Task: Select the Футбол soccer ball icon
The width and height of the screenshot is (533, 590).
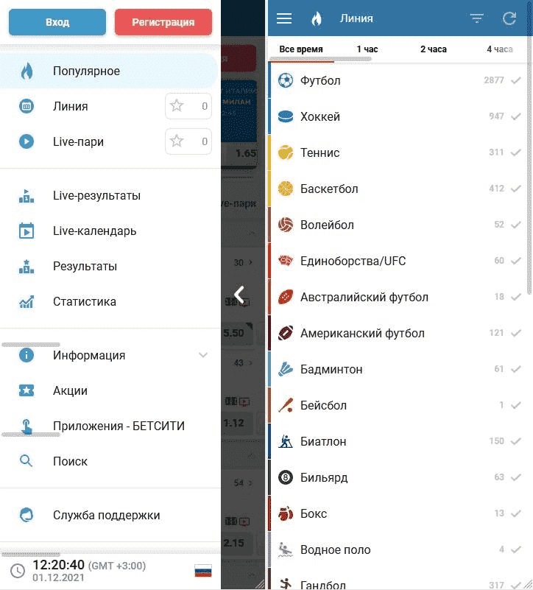Action: [x=286, y=80]
